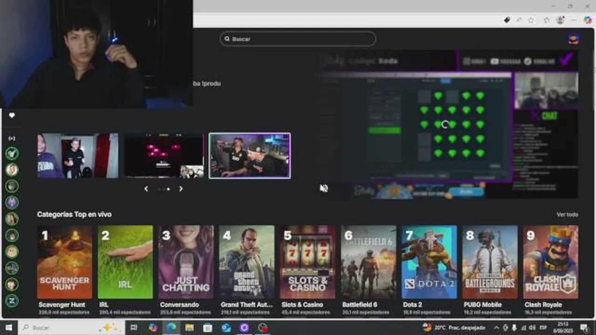Open the ninth followed channel avatar
This screenshot has width=596, height=335.
click(12, 284)
